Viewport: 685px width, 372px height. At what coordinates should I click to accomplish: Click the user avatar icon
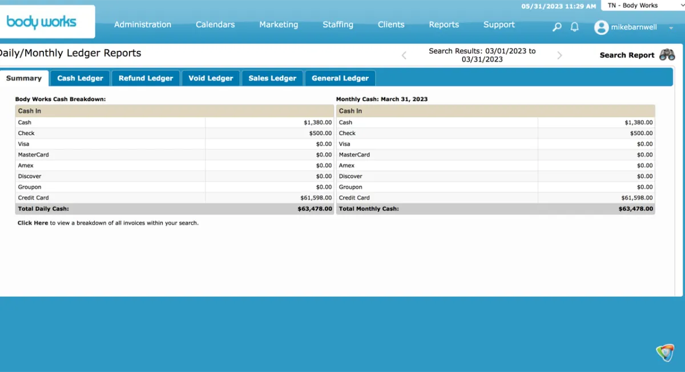tap(601, 27)
